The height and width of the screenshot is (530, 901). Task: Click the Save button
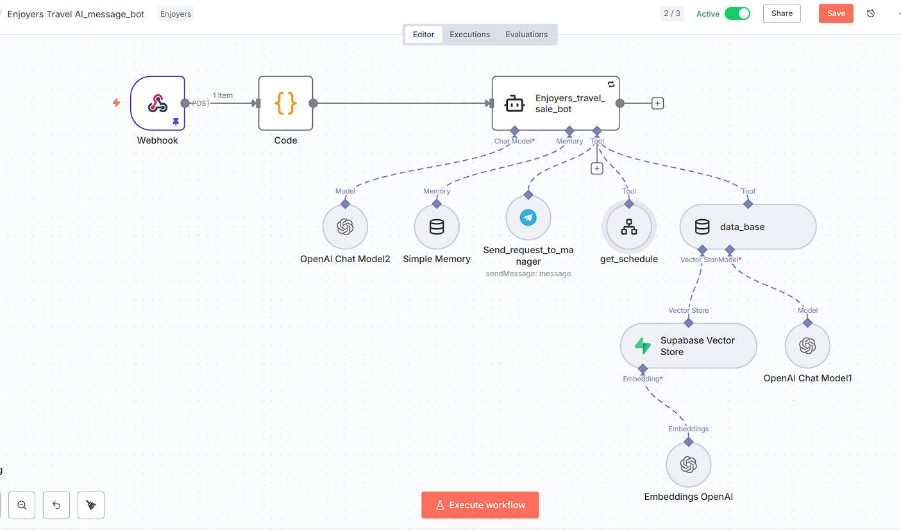pyautogui.click(x=836, y=13)
